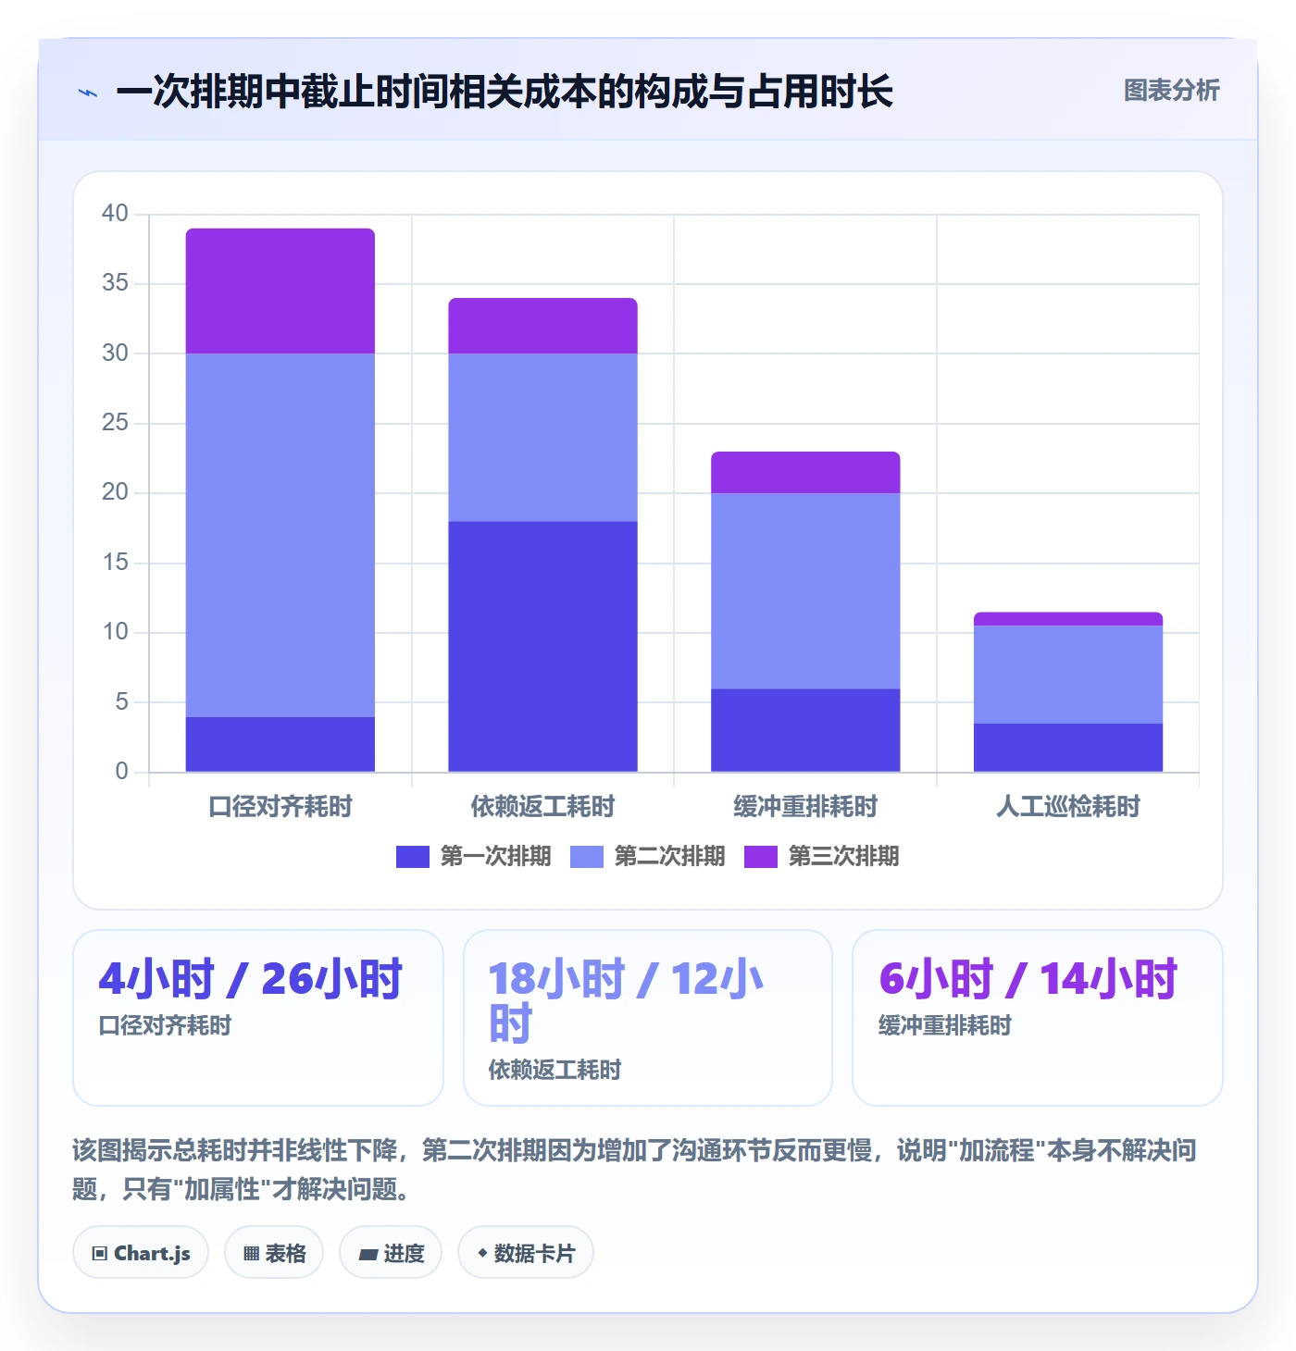Click 口径对齐耗时 caption in first data card
The width and height of the screenshot is (1296, 1351).
[x=165, y=1025]
